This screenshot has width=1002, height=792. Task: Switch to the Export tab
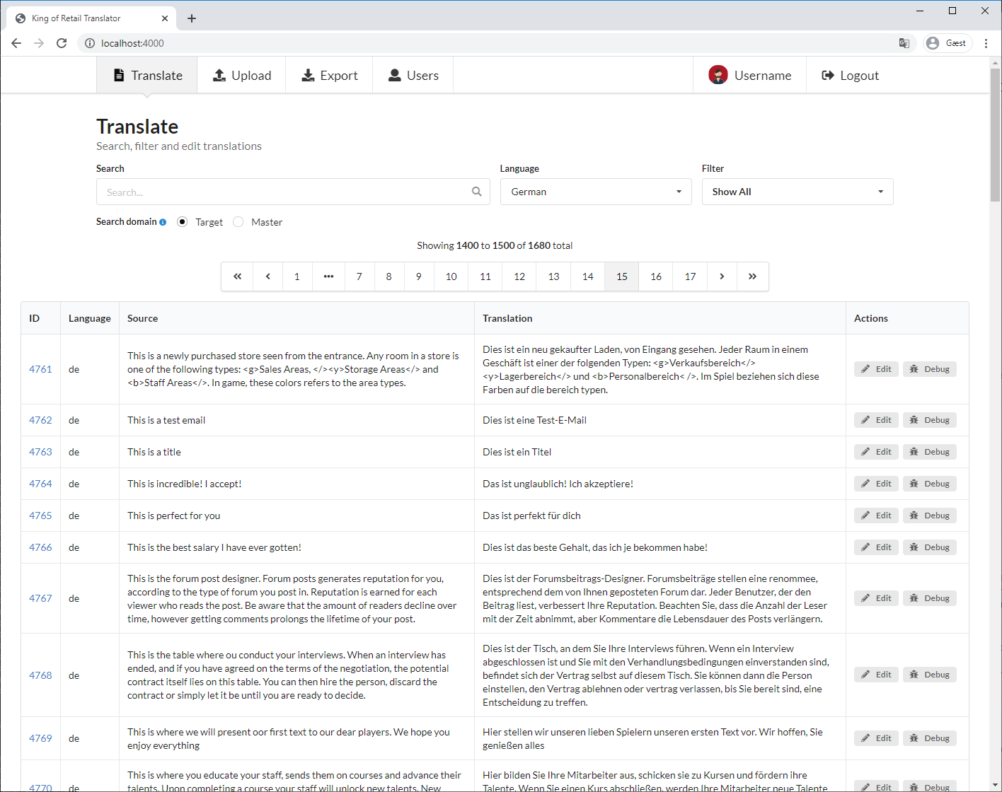tap(330, 76)
